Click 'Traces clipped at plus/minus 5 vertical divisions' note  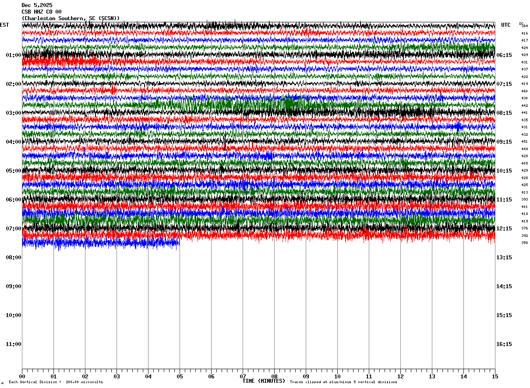(343, 382)
